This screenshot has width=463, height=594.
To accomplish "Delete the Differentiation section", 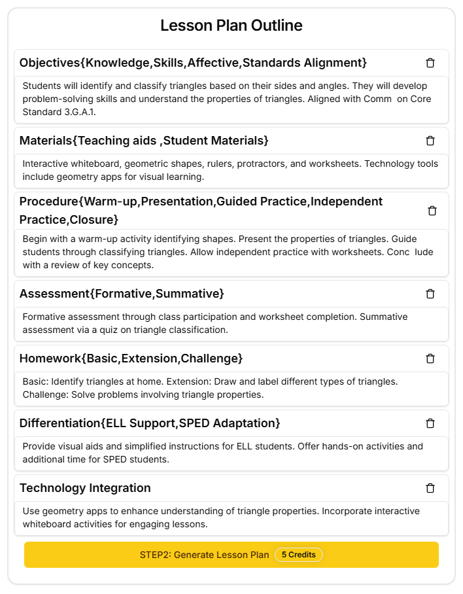I will tap(430, 423).
